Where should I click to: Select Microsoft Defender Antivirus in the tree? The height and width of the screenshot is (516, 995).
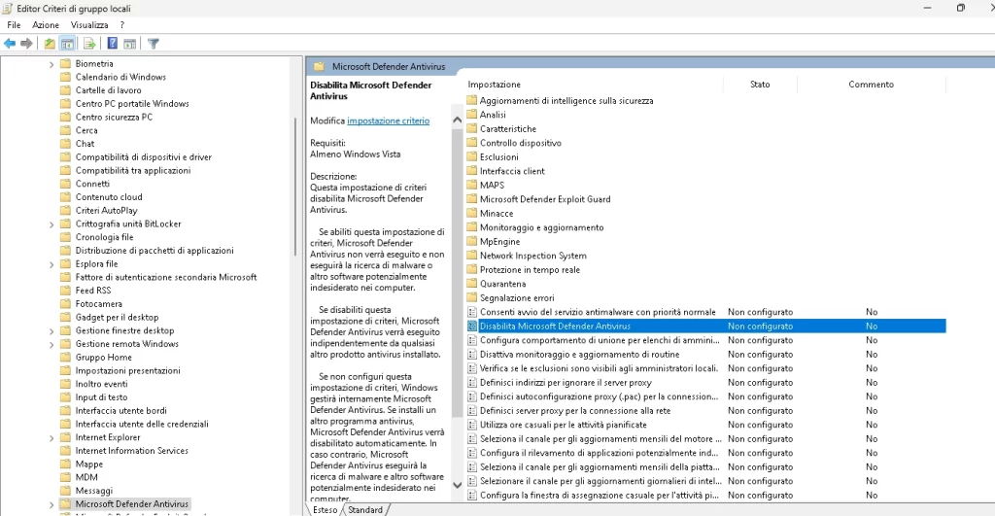tap(132, 504)
